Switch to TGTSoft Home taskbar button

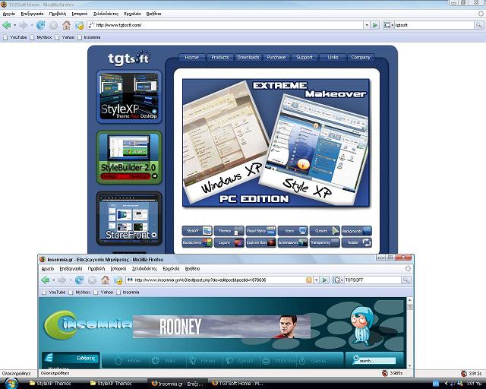pos(238,384)
